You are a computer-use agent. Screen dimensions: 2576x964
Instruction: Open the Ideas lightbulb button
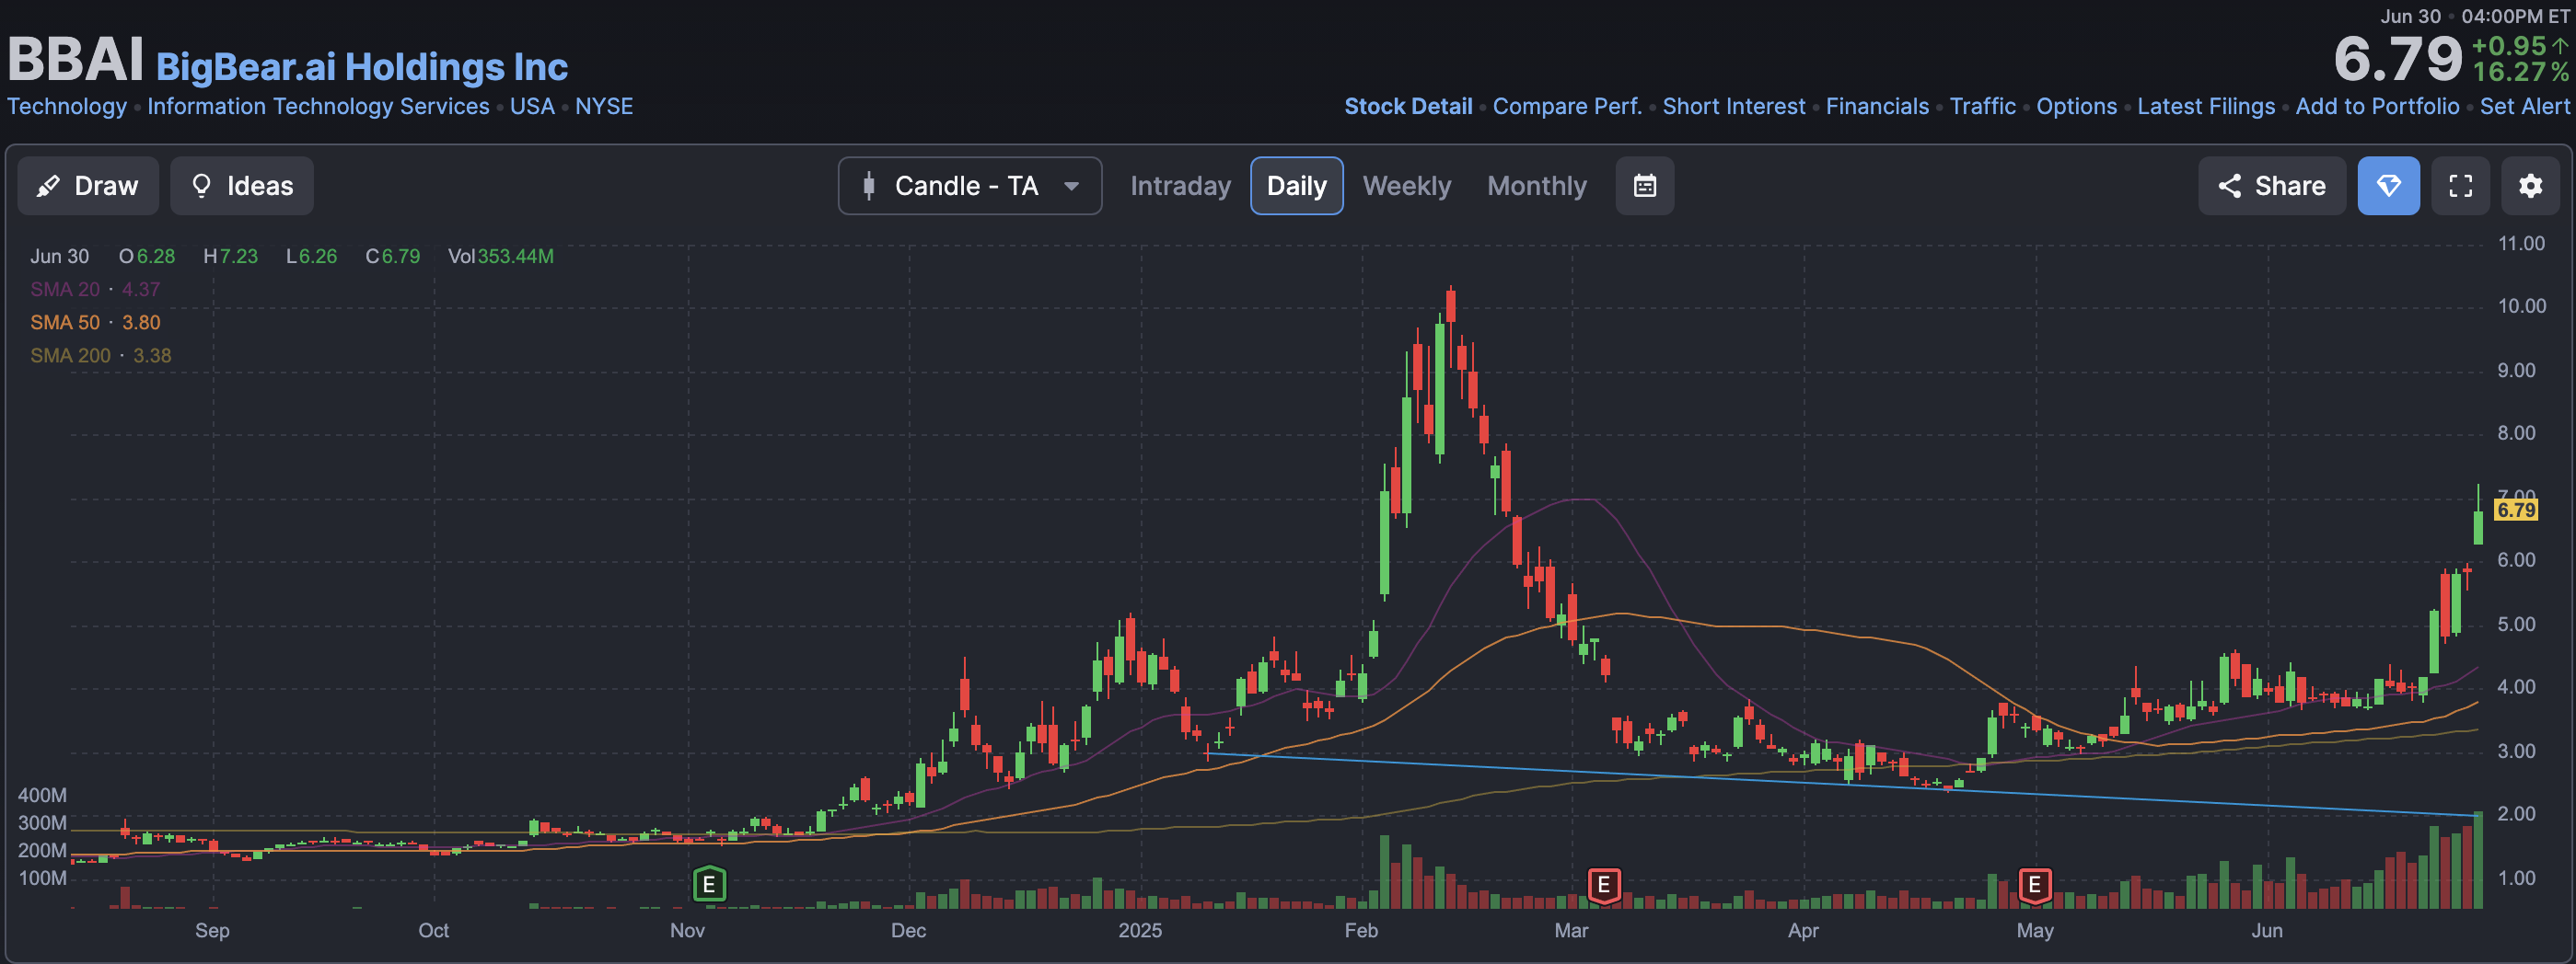click(x=242, y=186)
